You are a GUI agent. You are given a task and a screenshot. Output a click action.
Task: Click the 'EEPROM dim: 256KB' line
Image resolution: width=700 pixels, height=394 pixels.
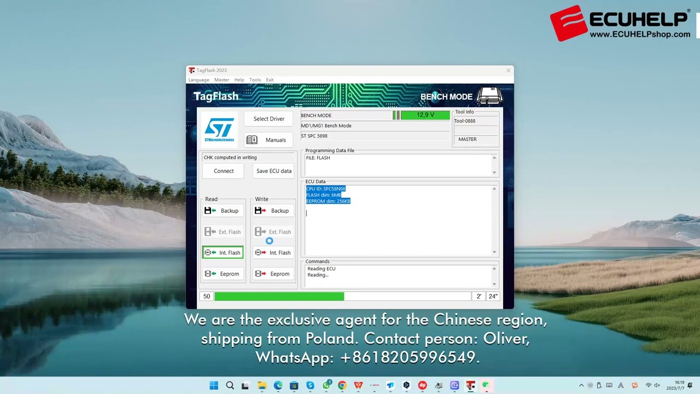click(328, 201)
